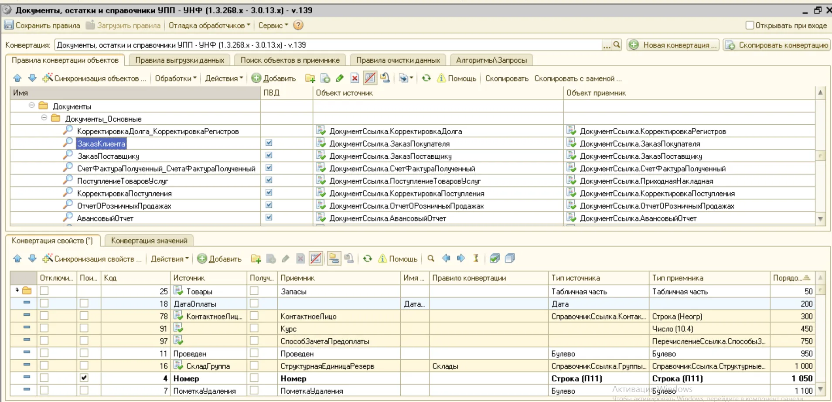Move object rule up with blue arrow

[17, 78]
